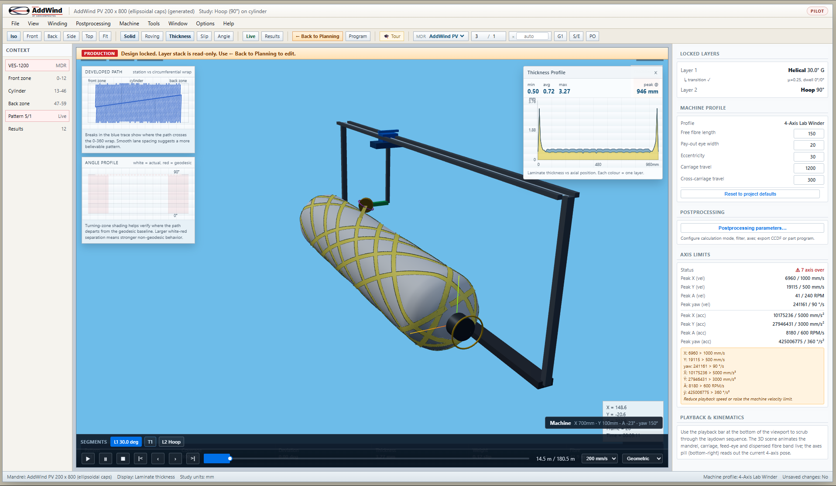This screenshot has height=486, width=836.
Task: Click the 7 axis over warning status
Action: point(810,270)
